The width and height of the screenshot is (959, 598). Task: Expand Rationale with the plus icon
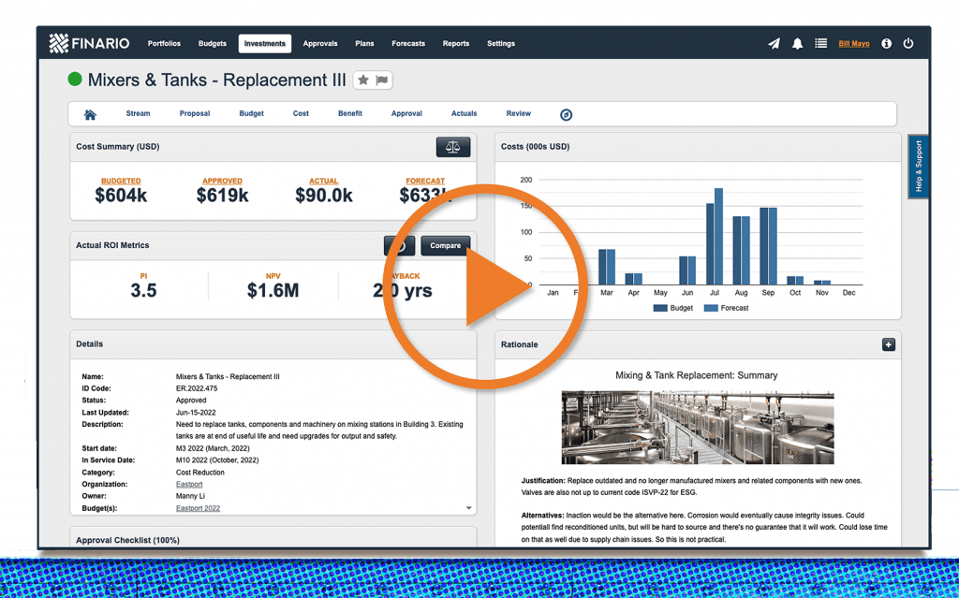pos(889,345)
